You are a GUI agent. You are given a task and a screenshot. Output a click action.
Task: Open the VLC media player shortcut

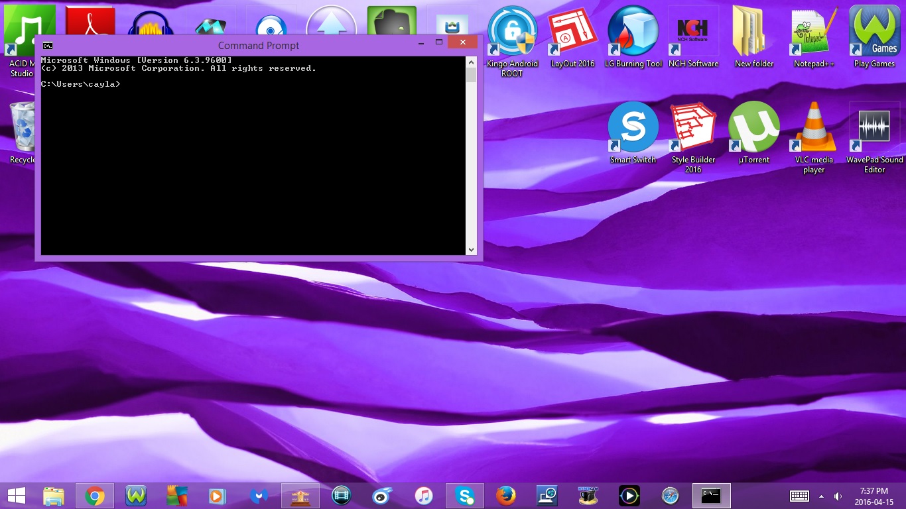pyautogui.click(x=814, y=137)
